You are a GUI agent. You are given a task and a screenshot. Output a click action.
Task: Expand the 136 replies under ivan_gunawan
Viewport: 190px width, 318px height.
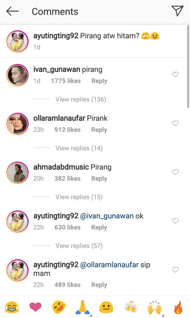pyautogui.click(x=80, y=99)
